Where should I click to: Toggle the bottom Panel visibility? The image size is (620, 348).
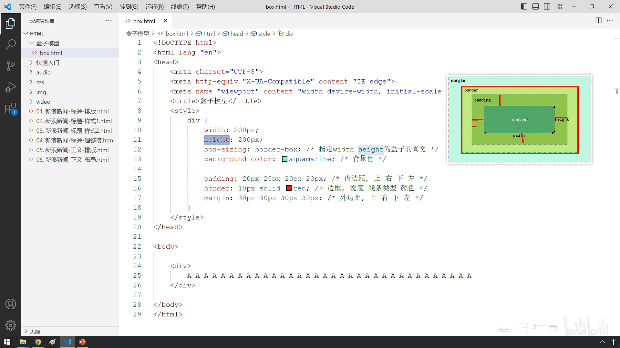click(535, 6)
